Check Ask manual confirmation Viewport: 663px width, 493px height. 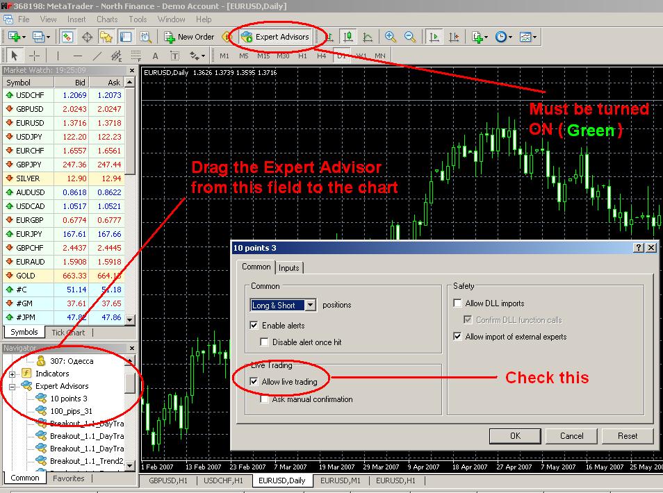pos(264,399)
